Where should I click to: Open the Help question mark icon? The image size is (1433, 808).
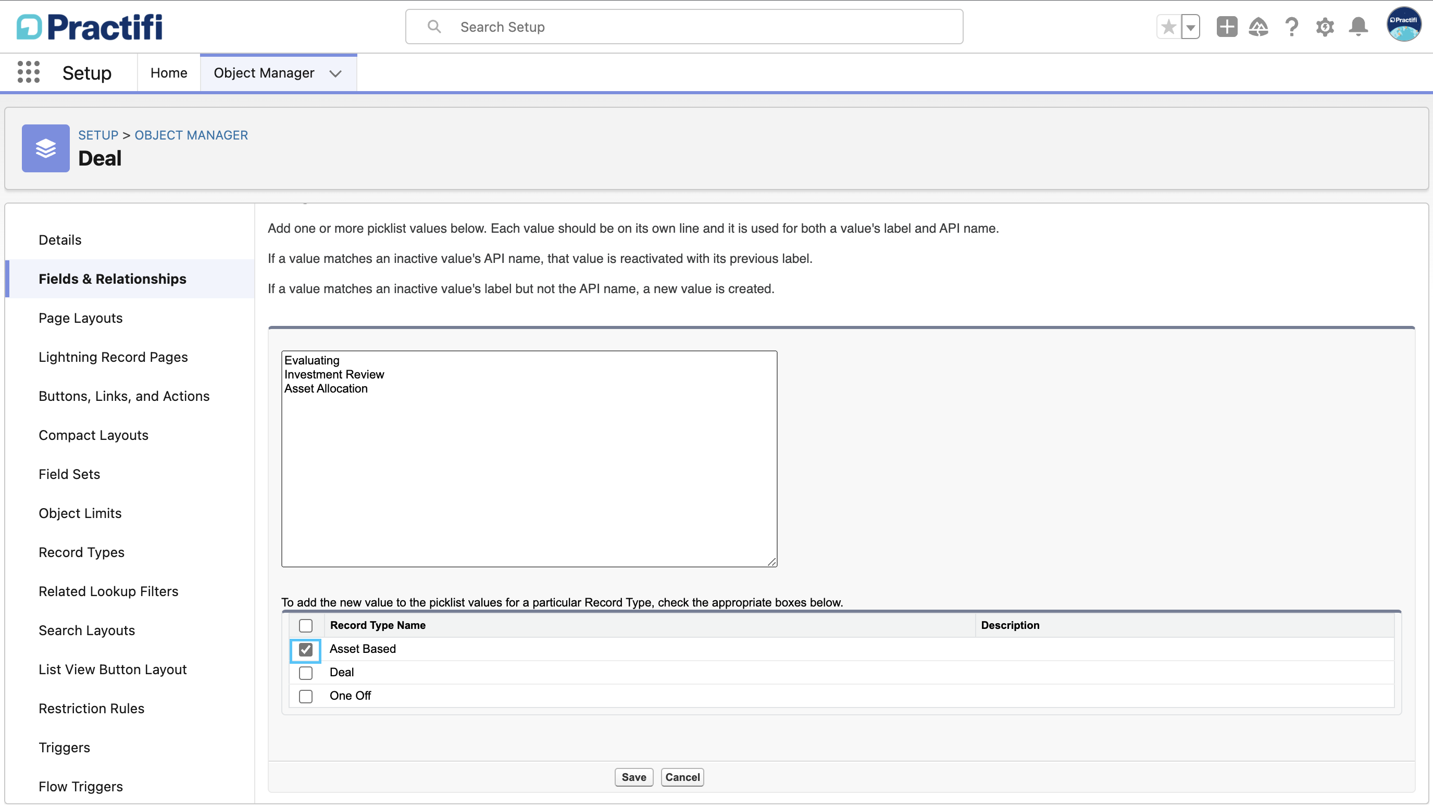tap(1292, 27)
